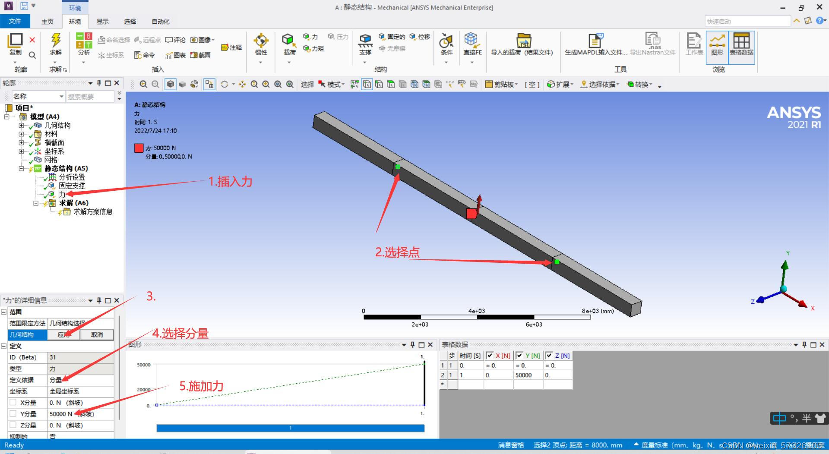
Task: Open the Automation ribbon tab
Action: coord(160,22)
